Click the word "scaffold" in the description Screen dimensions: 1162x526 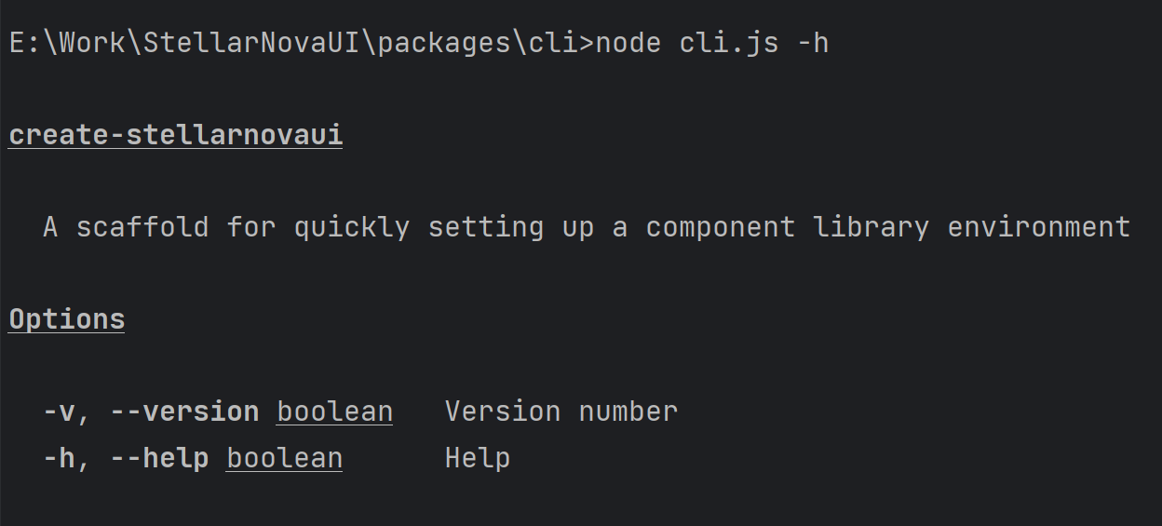(x=142, y=227)
